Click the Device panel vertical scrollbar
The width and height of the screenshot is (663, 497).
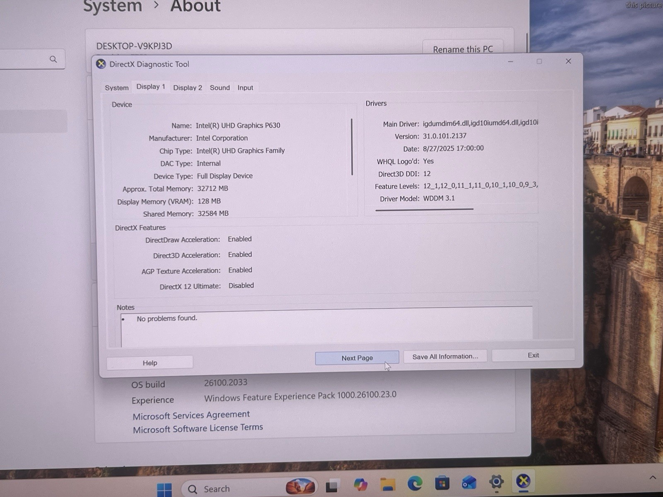click(352, 147)
